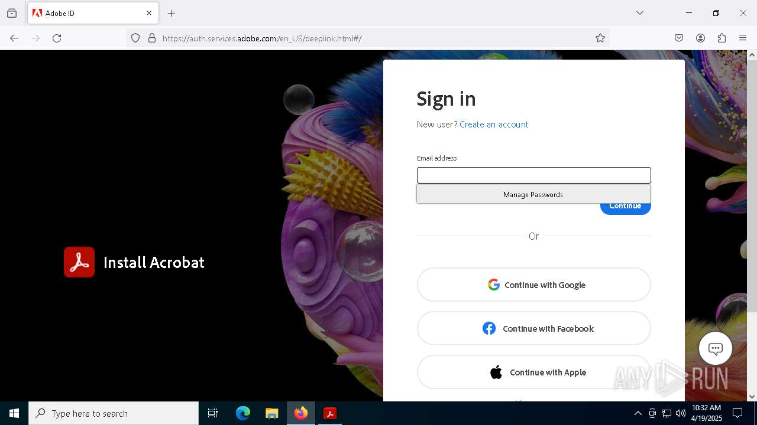Viewport: 757px width, 425px height.
Task: Launch Microsoft Edge from the taskbar
Action: [x=243, y=413]
